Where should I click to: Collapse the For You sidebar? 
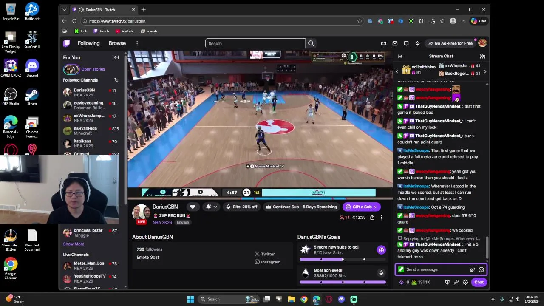pyautogui.click(x=116, y=57)
